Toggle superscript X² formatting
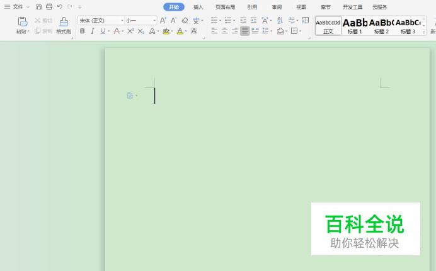 coord(130,31)
